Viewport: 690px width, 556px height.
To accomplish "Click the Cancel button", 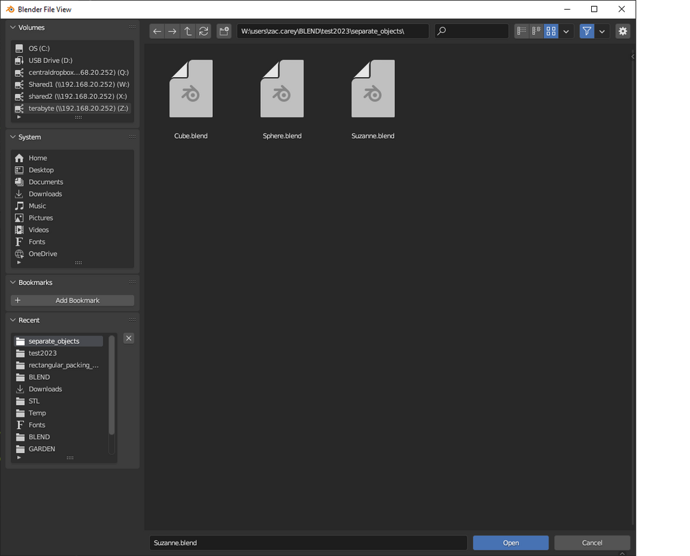I will click(x=593, y=543).
